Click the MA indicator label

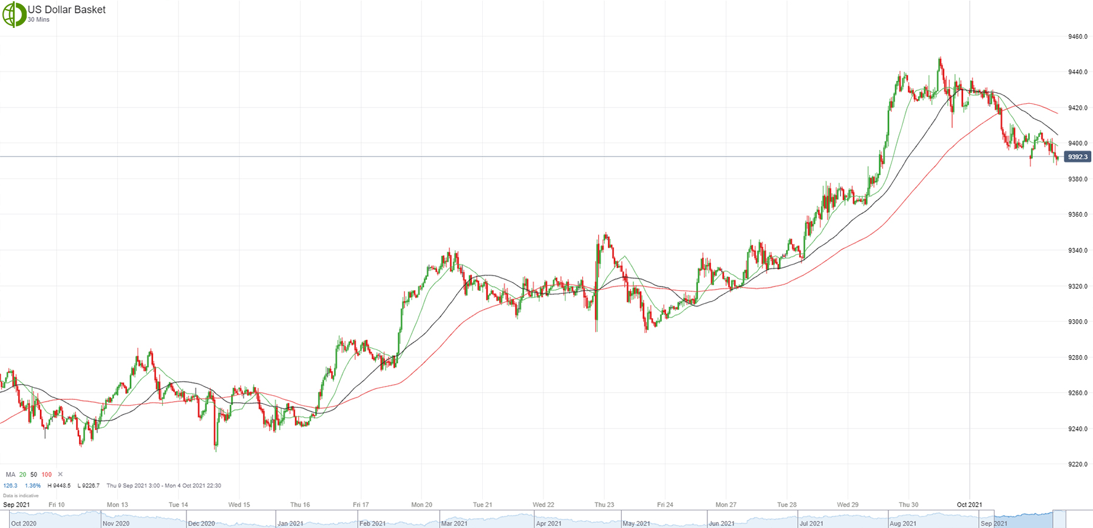10,475
